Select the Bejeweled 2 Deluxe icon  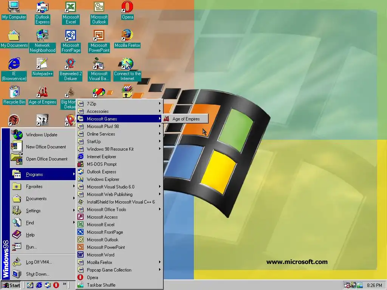point(71,69)
